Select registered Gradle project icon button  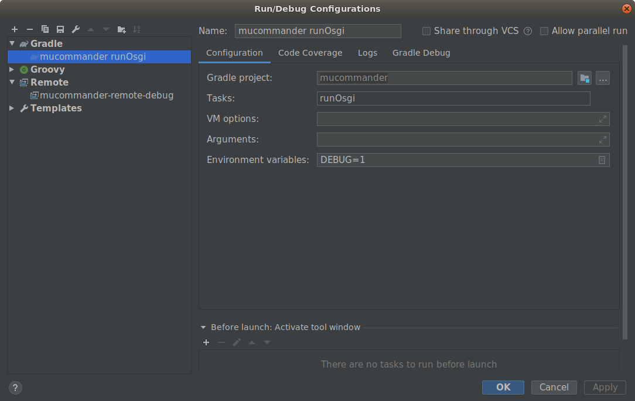[x=585, y=78]
